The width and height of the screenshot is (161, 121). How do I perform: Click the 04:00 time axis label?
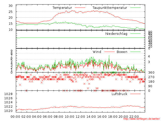[x=37, y=117]
